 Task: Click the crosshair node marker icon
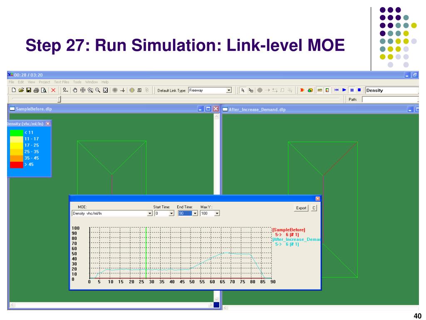[123, 90]
